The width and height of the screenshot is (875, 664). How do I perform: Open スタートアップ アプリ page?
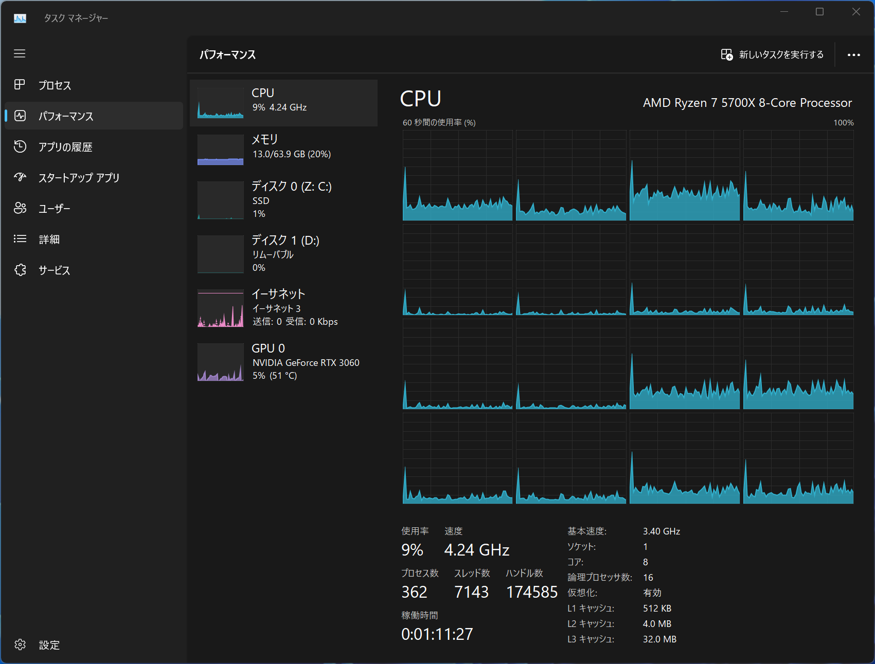click(x=94, y=177)
